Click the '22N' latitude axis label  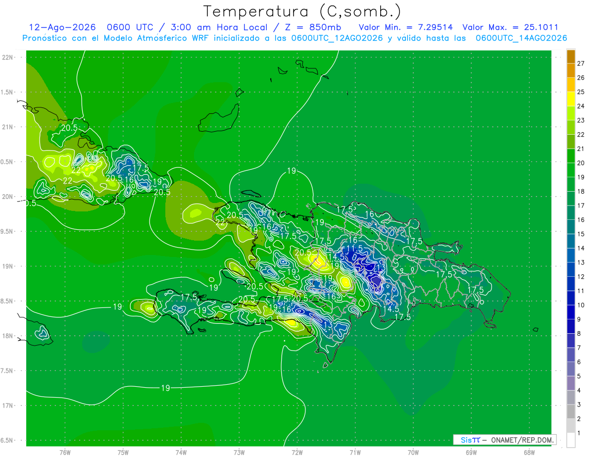pos(7,57)
